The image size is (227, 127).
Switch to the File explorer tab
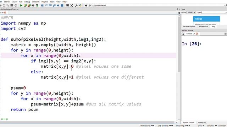tap(204, 26)
